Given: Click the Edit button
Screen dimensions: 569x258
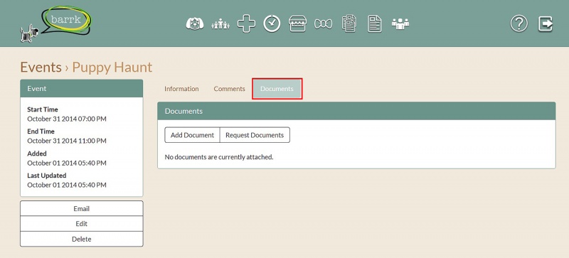Looking at the screenshot, I should [82, 223].
